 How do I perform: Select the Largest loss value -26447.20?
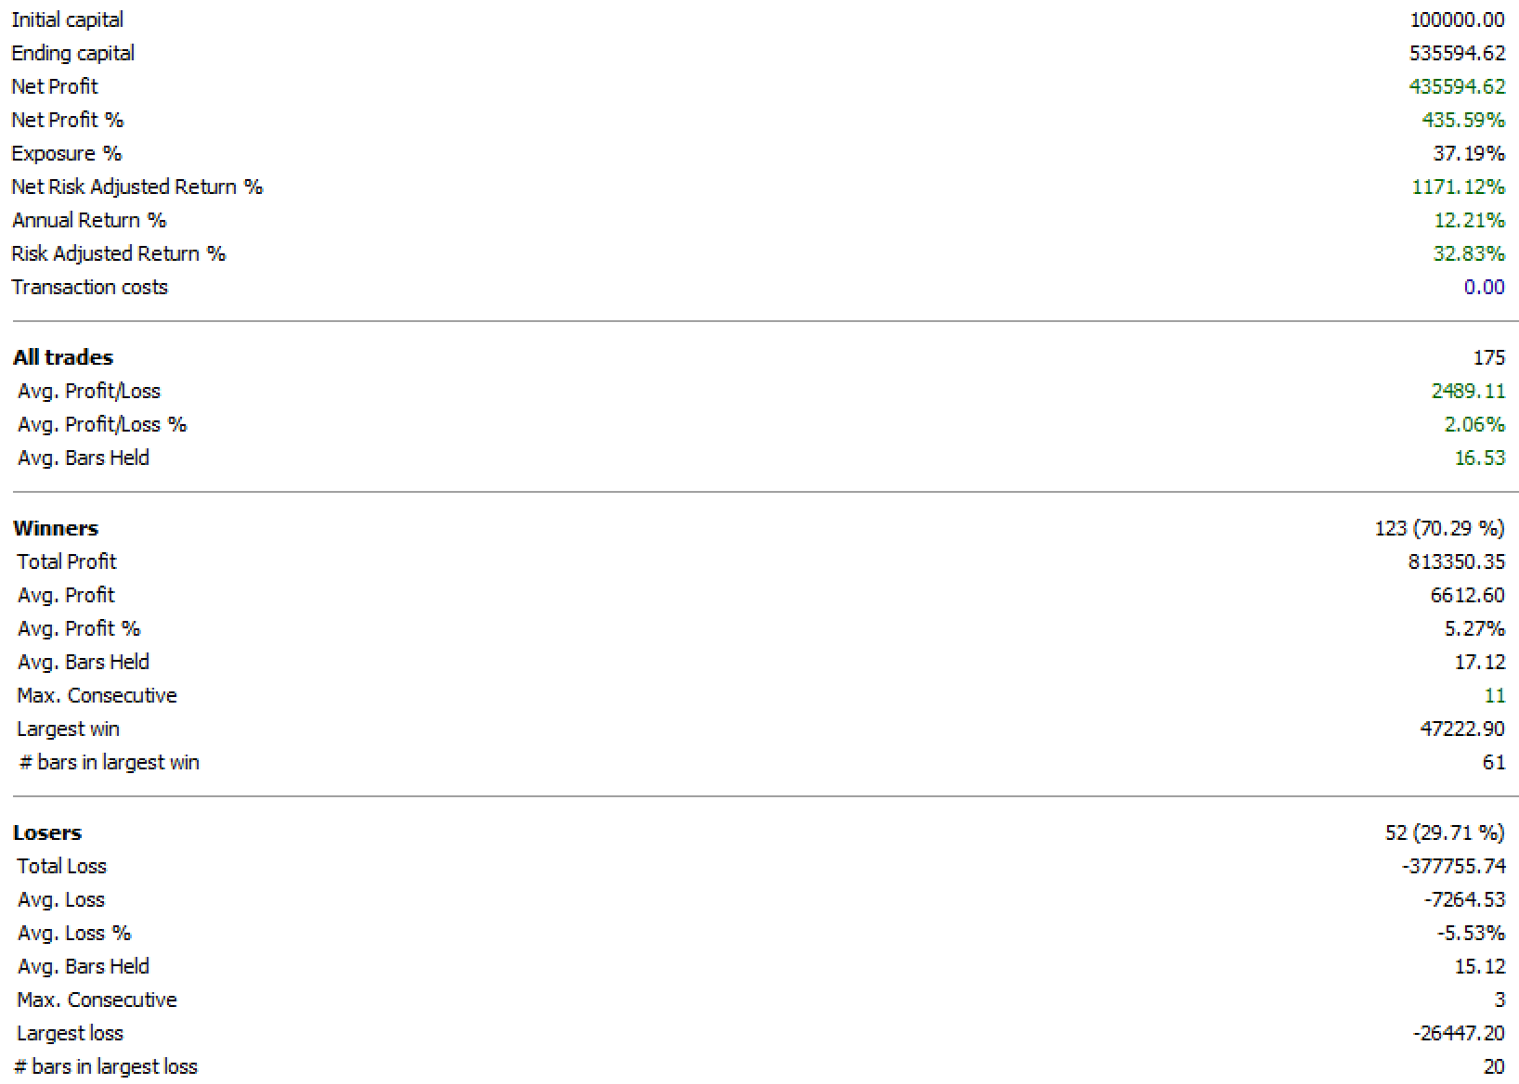coord(1458,1033)
